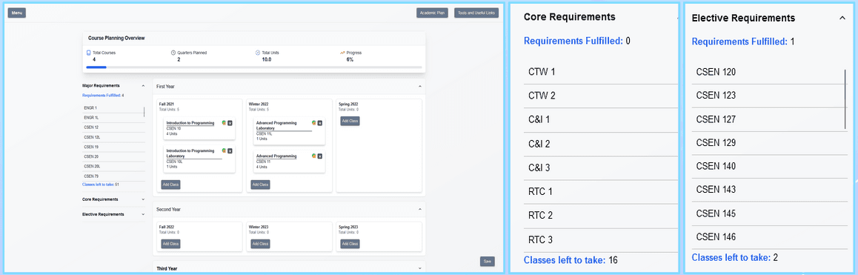Select CTW 1 in Core Requirements

click(x=600, y=72)
